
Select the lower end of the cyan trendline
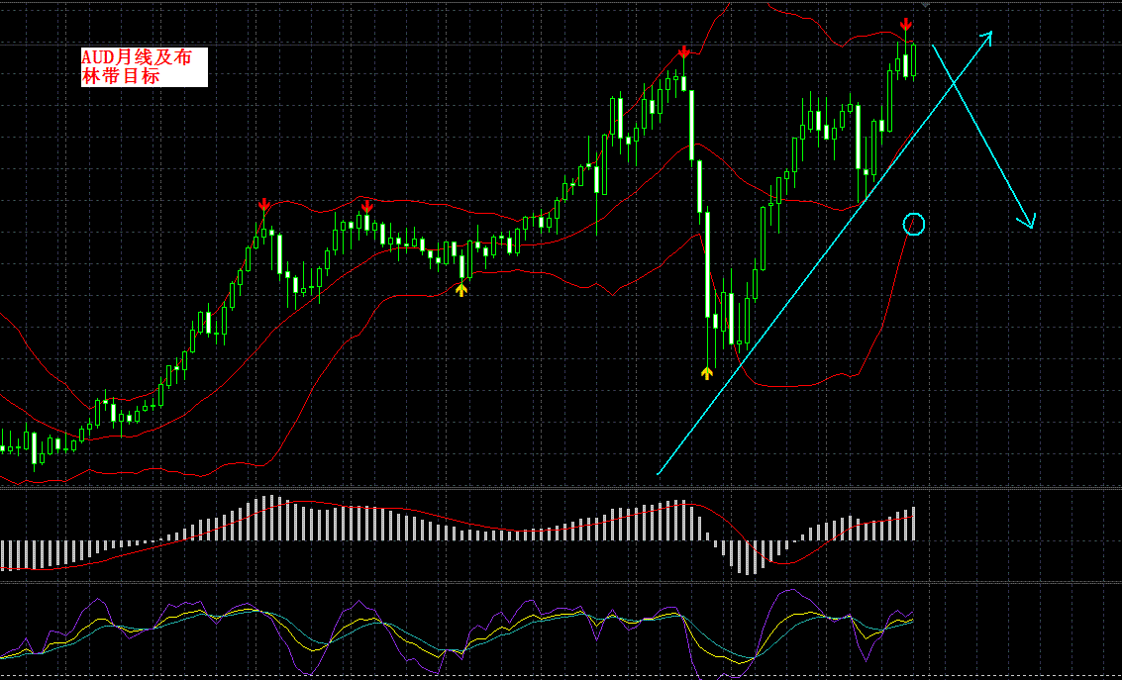click(659, 473)
